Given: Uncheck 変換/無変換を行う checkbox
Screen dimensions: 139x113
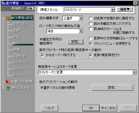Looking at the screenshot, I should (x=91, y=55).
